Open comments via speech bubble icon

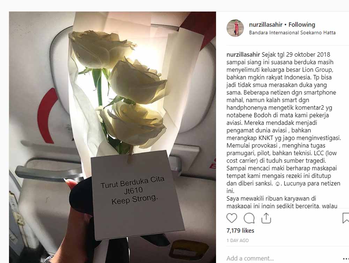(249, 218)
